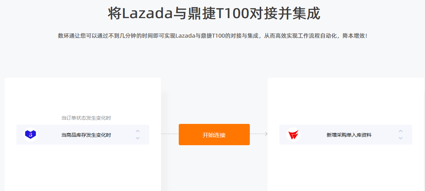
Task: Click the arrowhead pointing to 鼎捷T100 card
Action: pyautogui.click(x=266, y=134)
